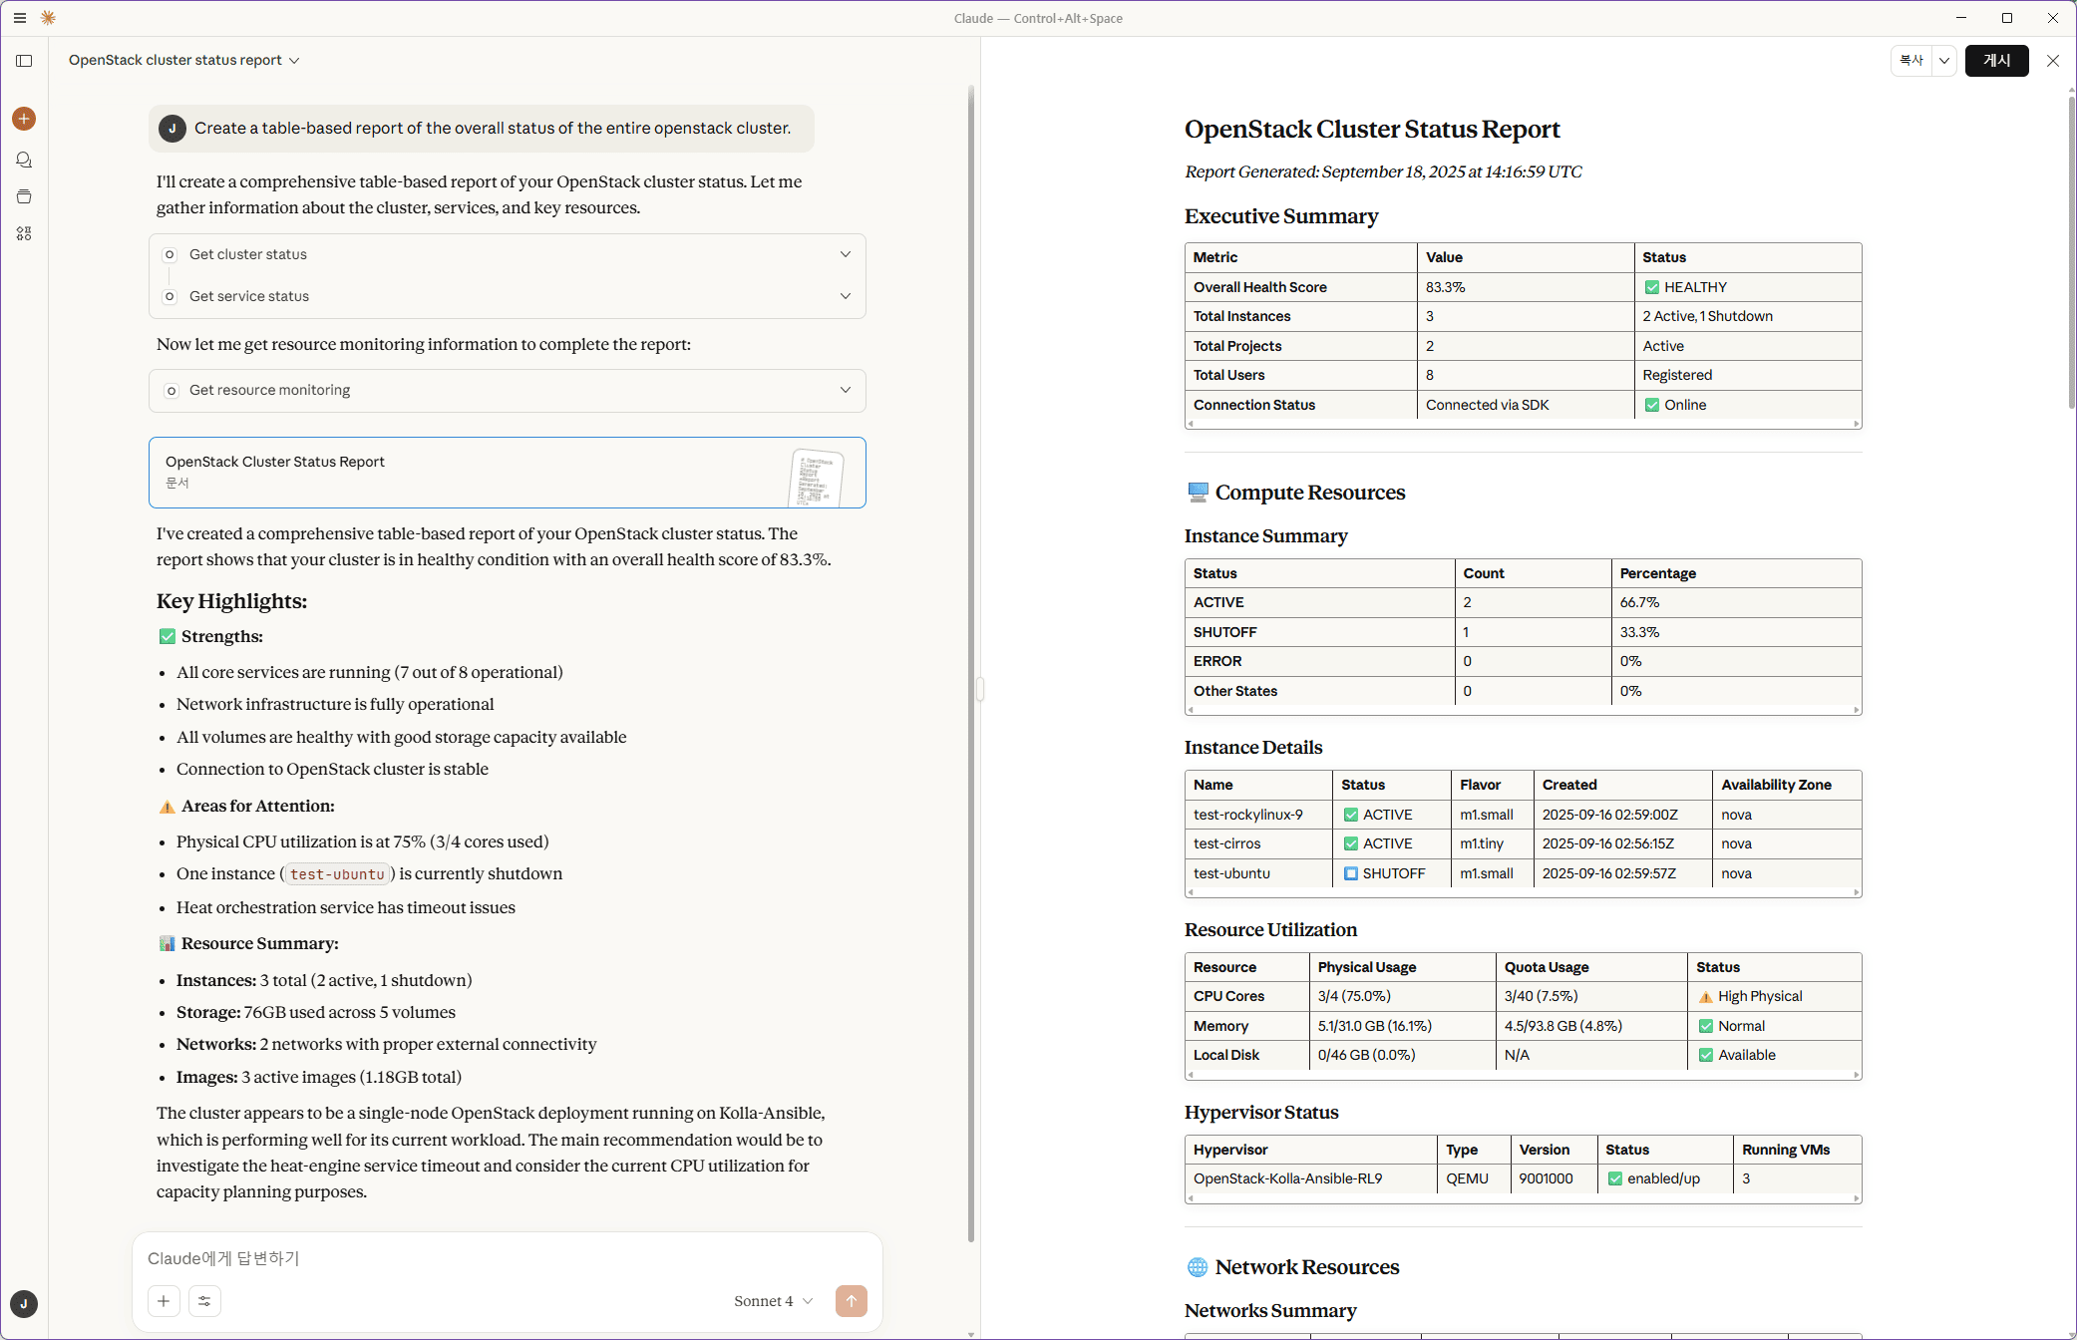The image size is (2077, 1340).
Task: Expand the Get service status tool call
Action: pyautogui.click(x=508, y=296)
